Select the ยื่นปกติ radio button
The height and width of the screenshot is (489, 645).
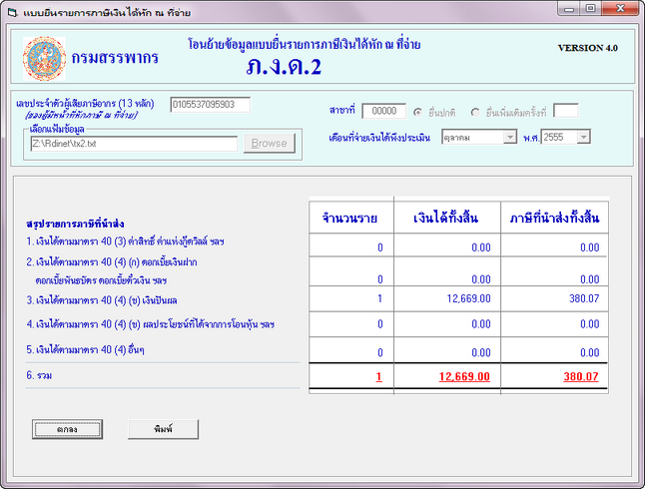(417, 112)
